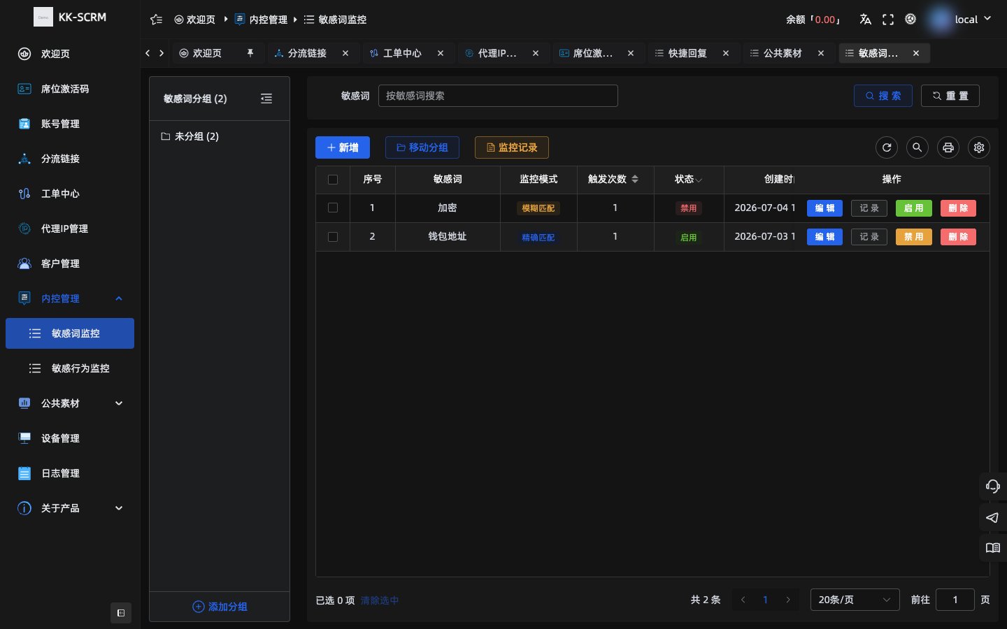Expand the 公共素材 sidebar menu
The width and height of the screenshot is (1007, 629).
point(70,403)
